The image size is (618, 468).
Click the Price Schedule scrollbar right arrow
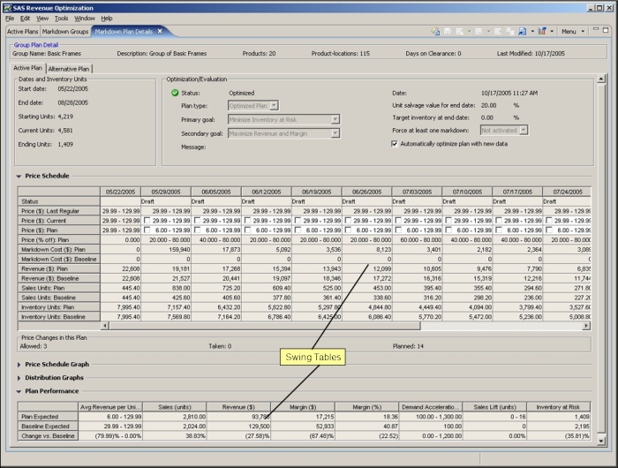[586, 326]
